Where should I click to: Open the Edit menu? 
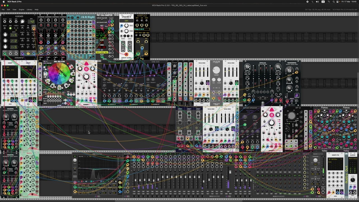pos(8,10)
